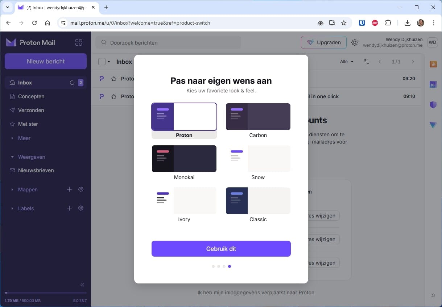The width and height of the screenshot is (442, 307).
Task: Select the Classic theme thumbnail
Action: click(258, 201)
